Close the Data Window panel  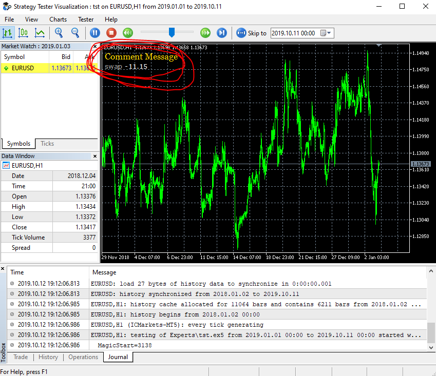(95, 156)
